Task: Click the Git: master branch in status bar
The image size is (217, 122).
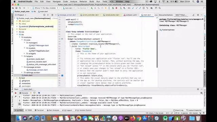Action: [x=194, y=113]
